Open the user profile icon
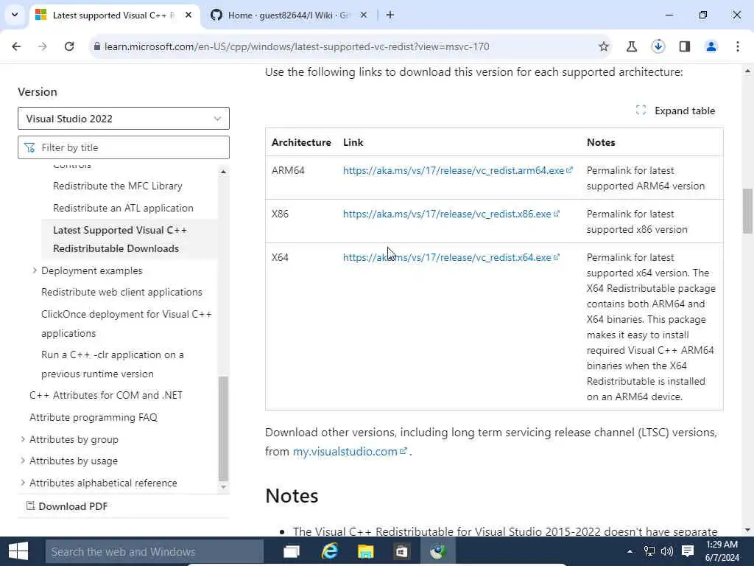This screenshot has height=566, width=754. pos(711,46)
